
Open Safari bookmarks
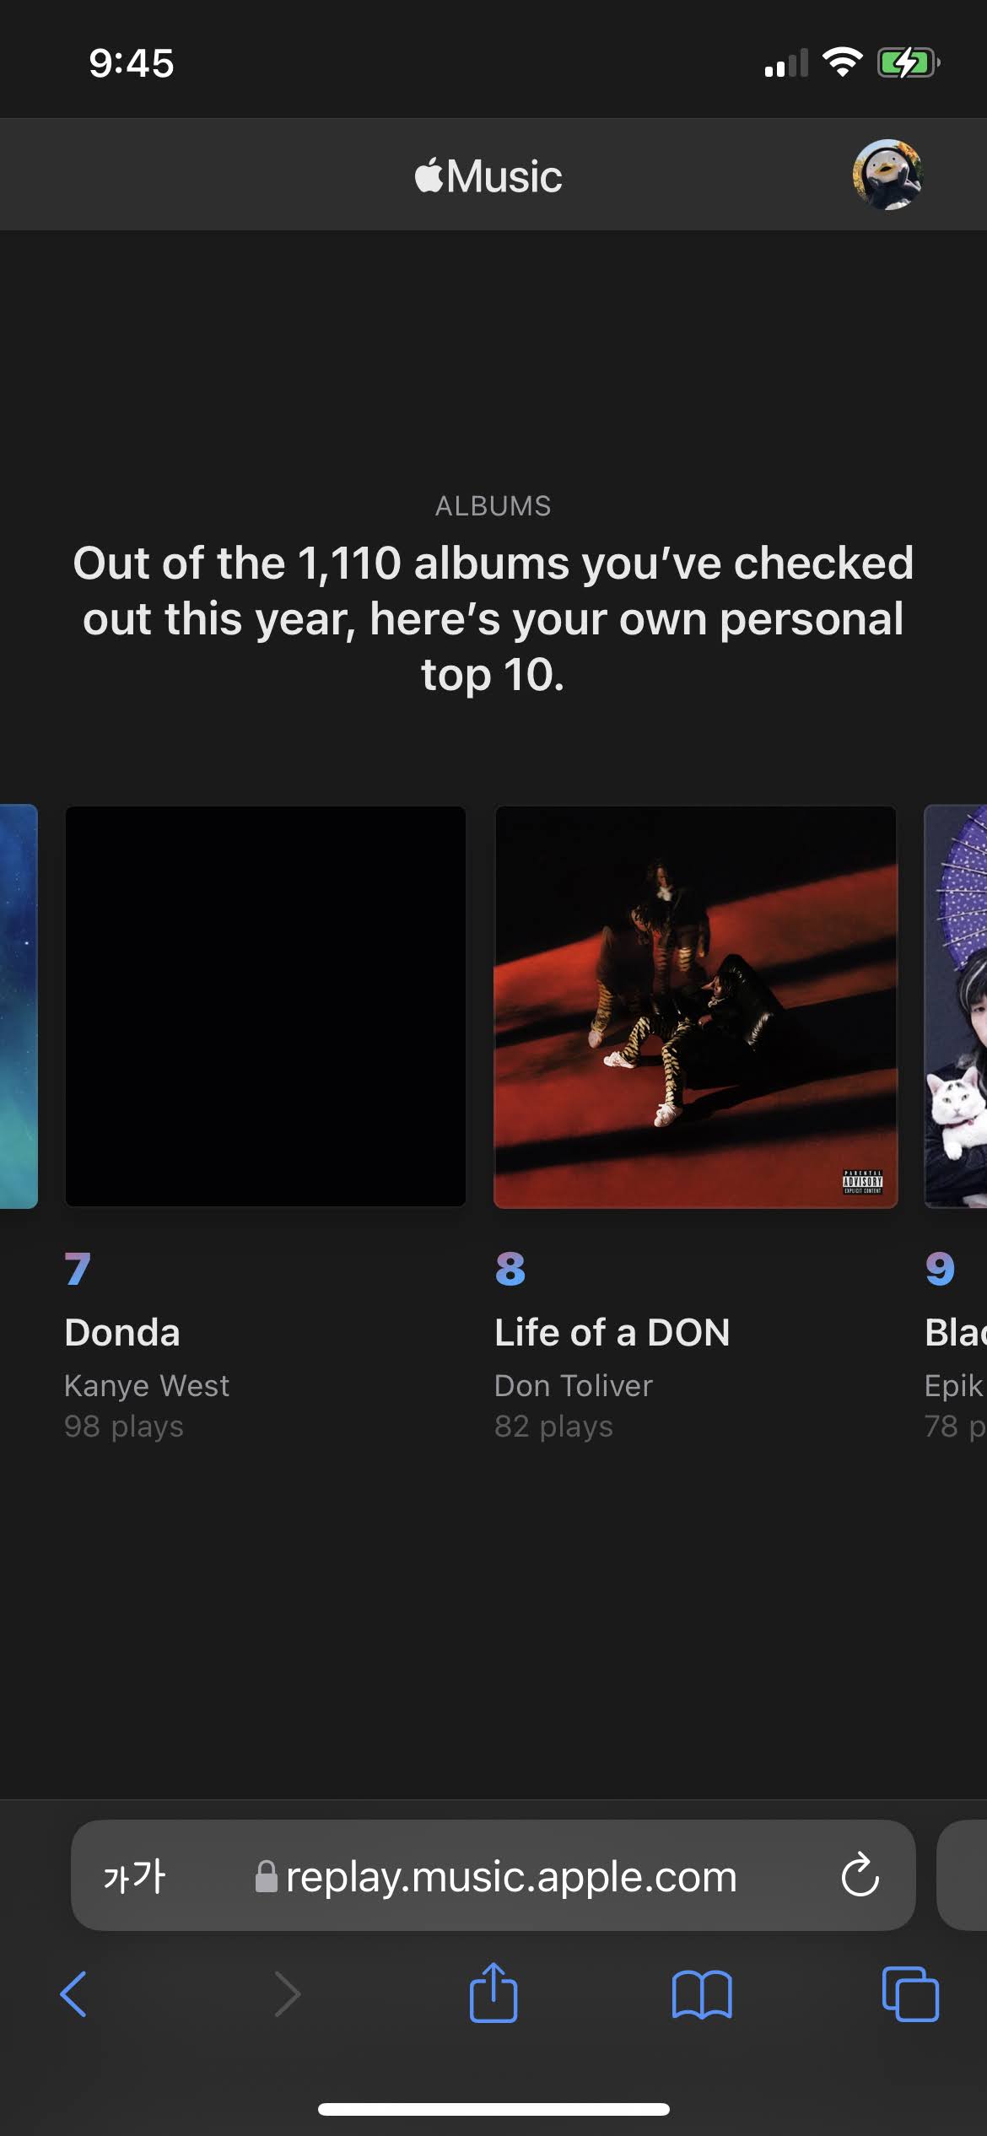702,1994
